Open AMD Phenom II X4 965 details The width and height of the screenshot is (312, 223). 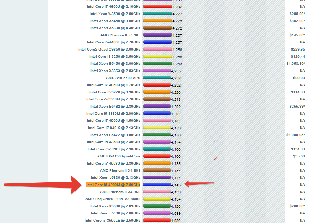point(120,35)
